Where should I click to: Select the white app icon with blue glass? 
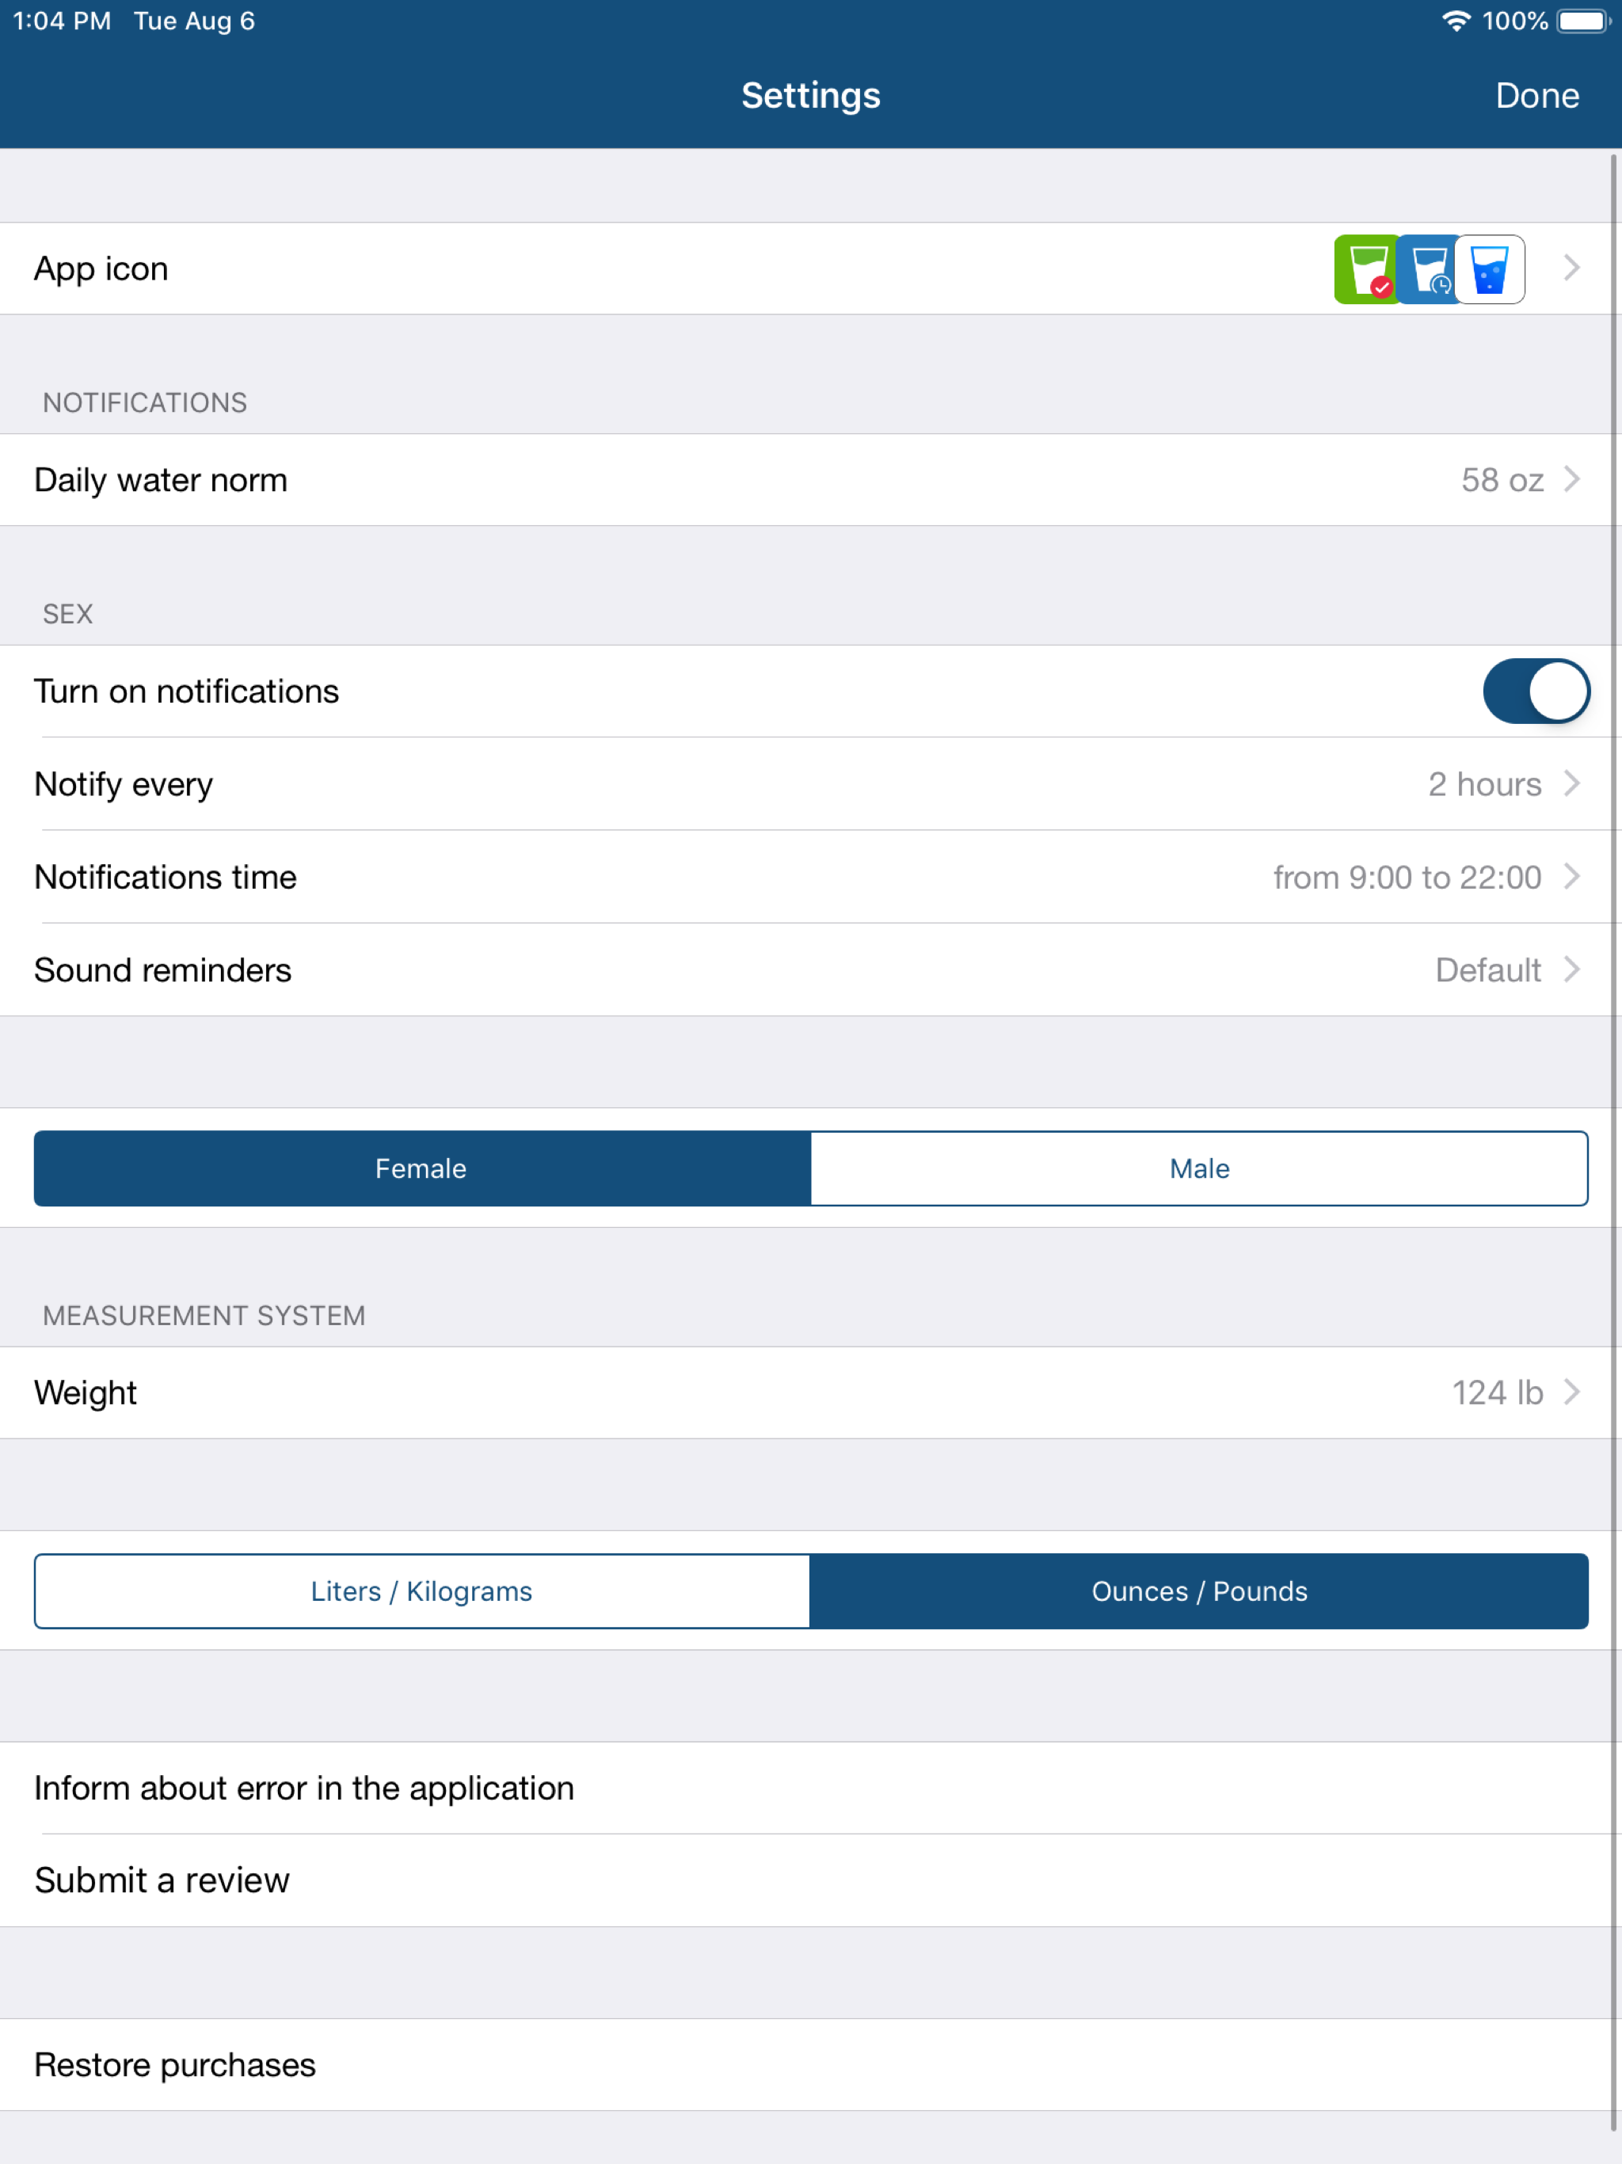pyautogui.click(x=1490, y=269)
